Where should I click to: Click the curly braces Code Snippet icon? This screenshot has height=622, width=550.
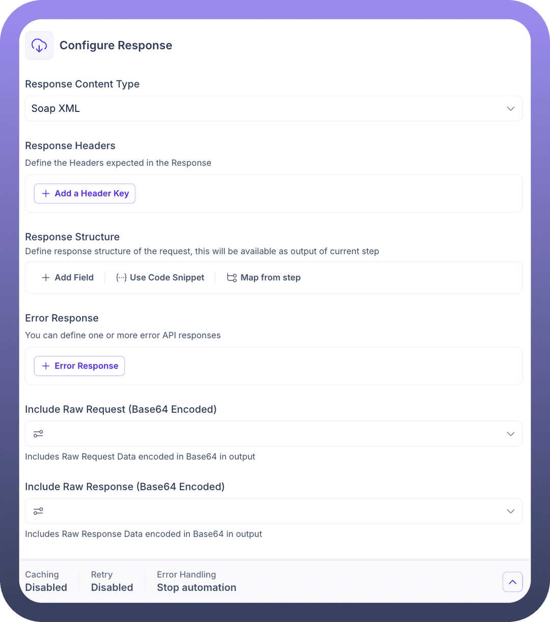pyautogui.click(x=121, y=278)
